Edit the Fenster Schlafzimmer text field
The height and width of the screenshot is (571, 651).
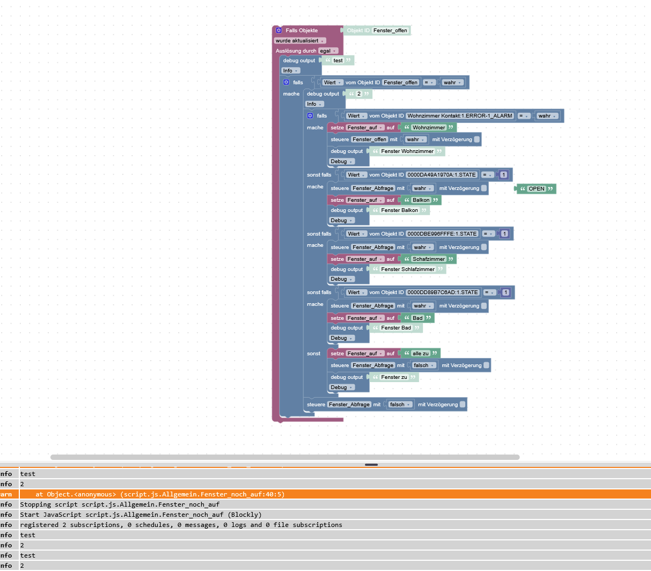[x=407, y=269]
